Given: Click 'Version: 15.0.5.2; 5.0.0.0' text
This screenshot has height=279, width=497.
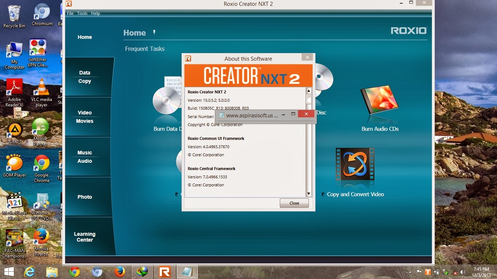Looking at the screenshot, I should [208, 100].
